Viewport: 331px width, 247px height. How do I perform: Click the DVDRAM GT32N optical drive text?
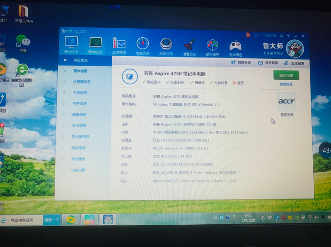(183, 165)
